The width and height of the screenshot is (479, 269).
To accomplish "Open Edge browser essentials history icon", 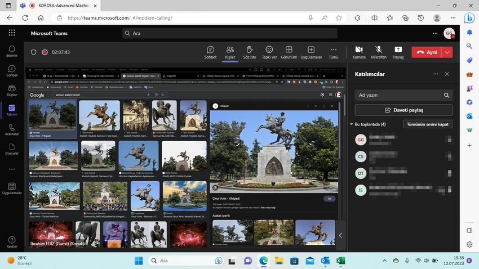I will [420, 18].
